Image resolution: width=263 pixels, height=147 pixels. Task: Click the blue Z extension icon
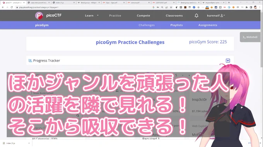194,7
